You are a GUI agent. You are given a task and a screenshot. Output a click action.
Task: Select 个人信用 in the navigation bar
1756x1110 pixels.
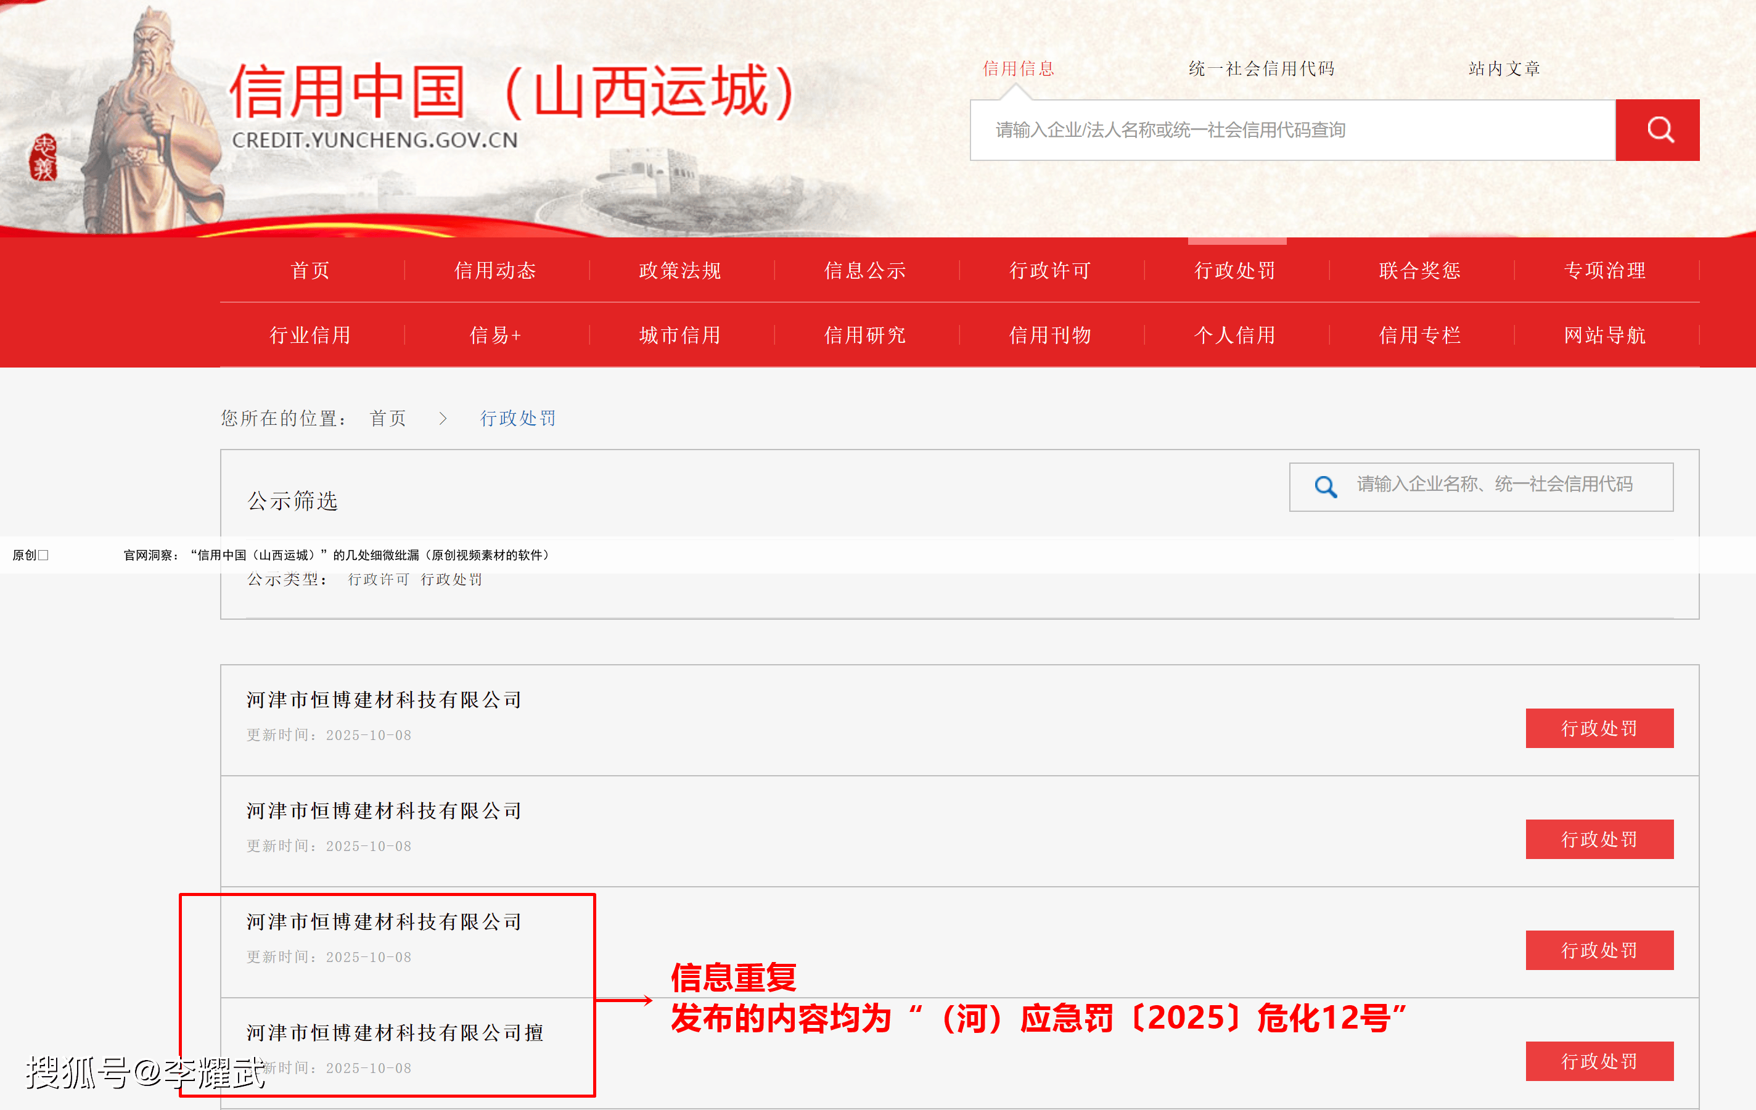1234,335
